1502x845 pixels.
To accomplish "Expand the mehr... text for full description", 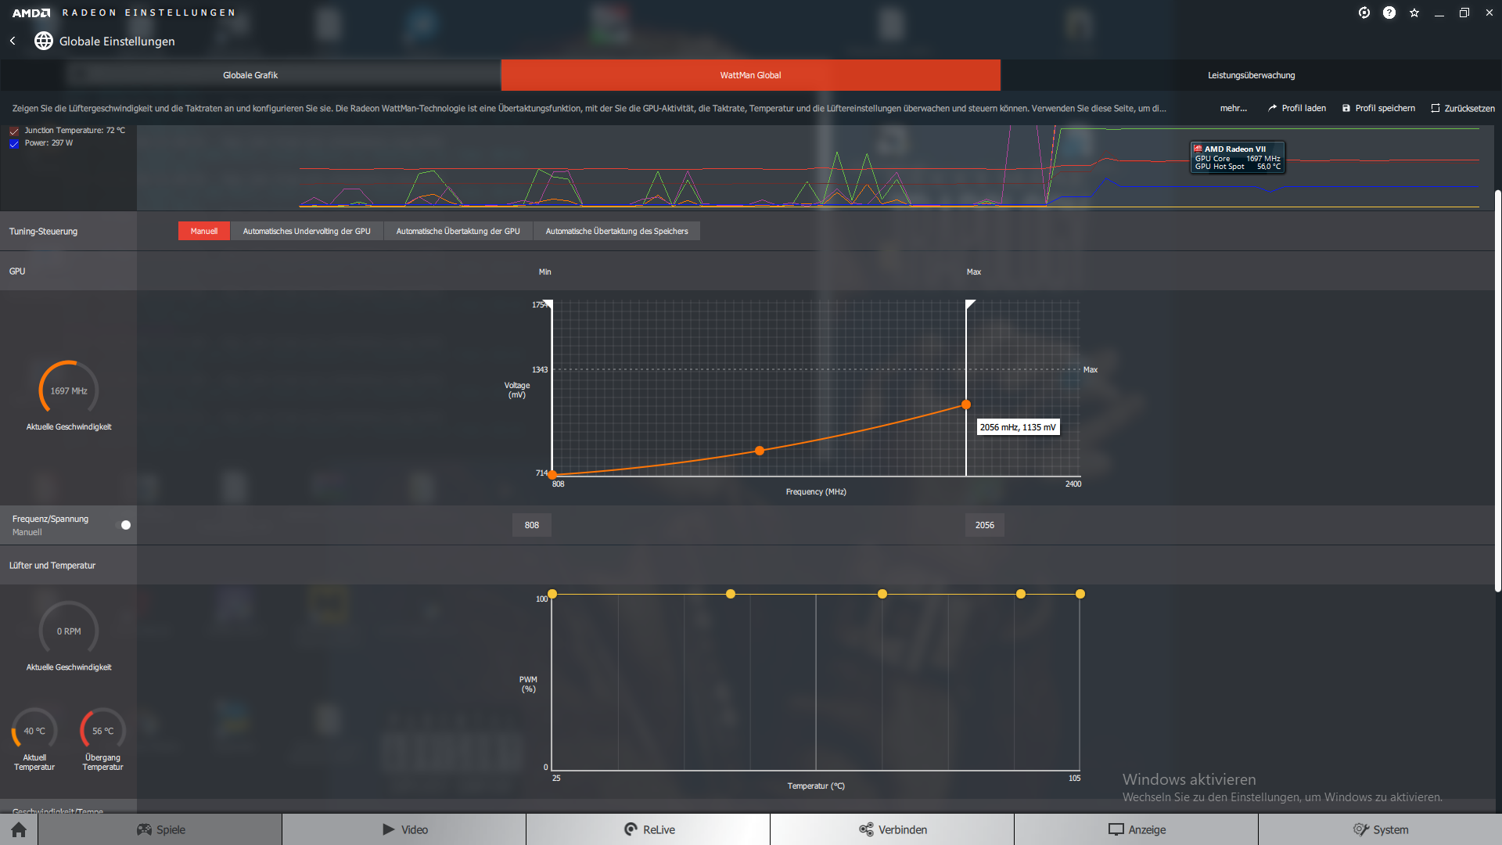I will pyautogui.click(x=1233, y=108).
